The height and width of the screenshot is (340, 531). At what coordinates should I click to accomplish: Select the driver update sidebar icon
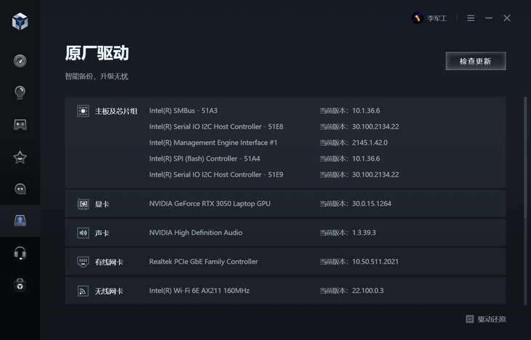pyautogui.click(x=20, y=221)
